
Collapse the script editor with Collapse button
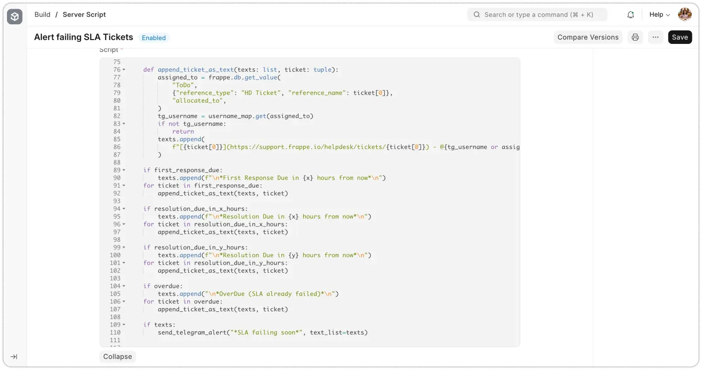click(x=118, y=357)
